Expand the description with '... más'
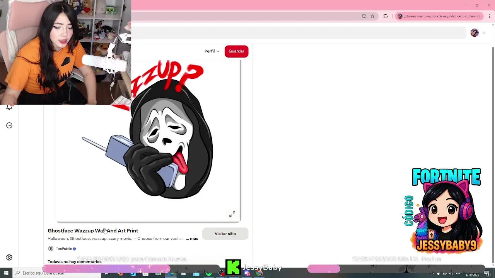The width and height of the screenshot is (495, 278). 192,239
